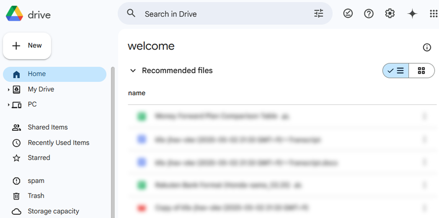Click the PC devices icon in sidebar
The height and width of the screenshot is (218, 439).
click(17, 105)
